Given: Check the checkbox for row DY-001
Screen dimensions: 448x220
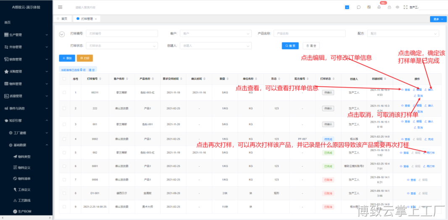Looking at the screenshot, I should (x=64, y=193).
